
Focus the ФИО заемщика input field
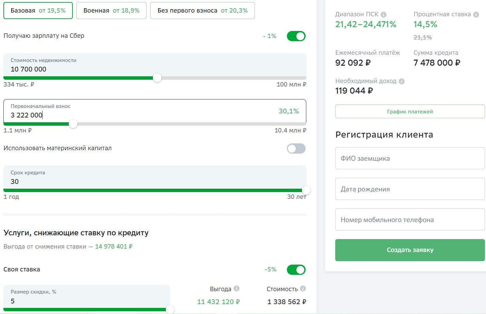pyautogui.click(x=410, y=158)
